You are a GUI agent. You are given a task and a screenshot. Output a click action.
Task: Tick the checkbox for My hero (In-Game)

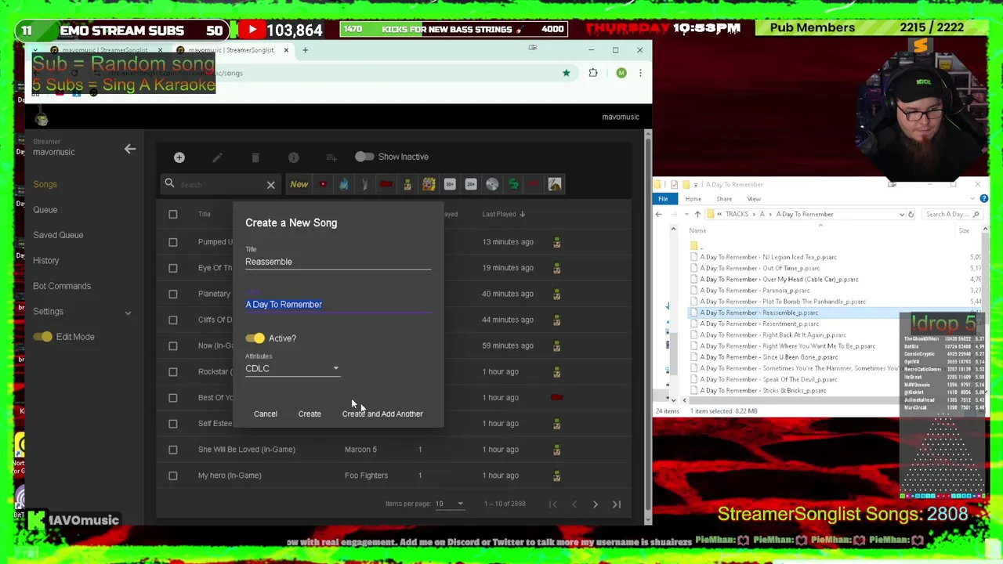(173, 475)
